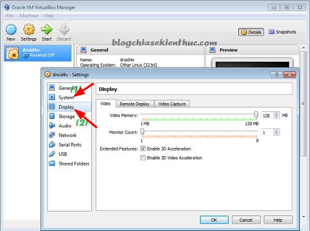Disable the Enable 3D Acceleration checkbox
310x231 pixels.
point(143,148)
